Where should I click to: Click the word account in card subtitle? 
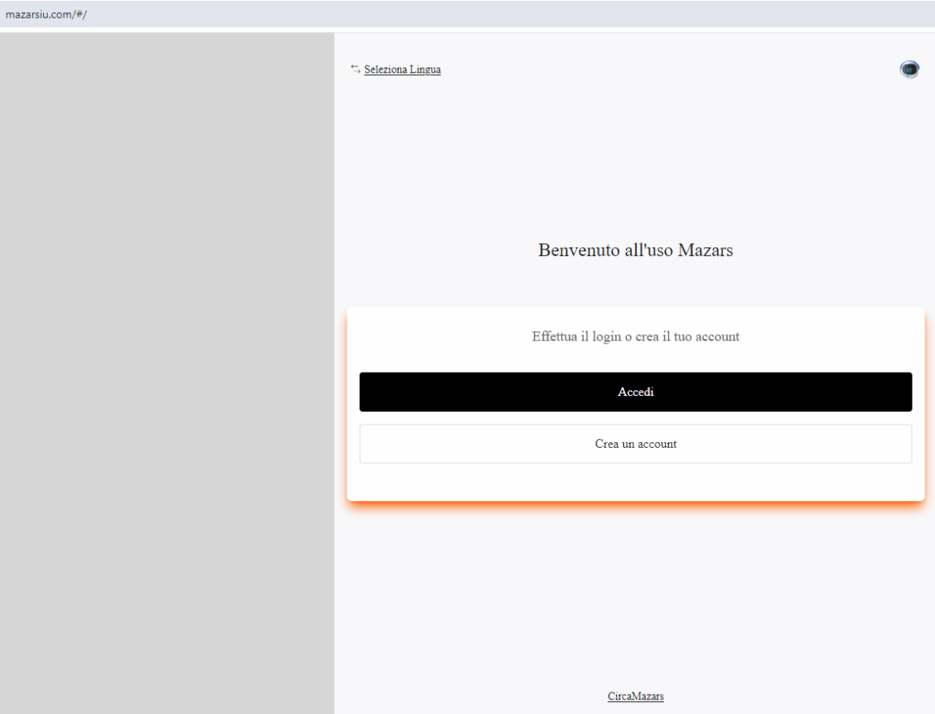716,337
